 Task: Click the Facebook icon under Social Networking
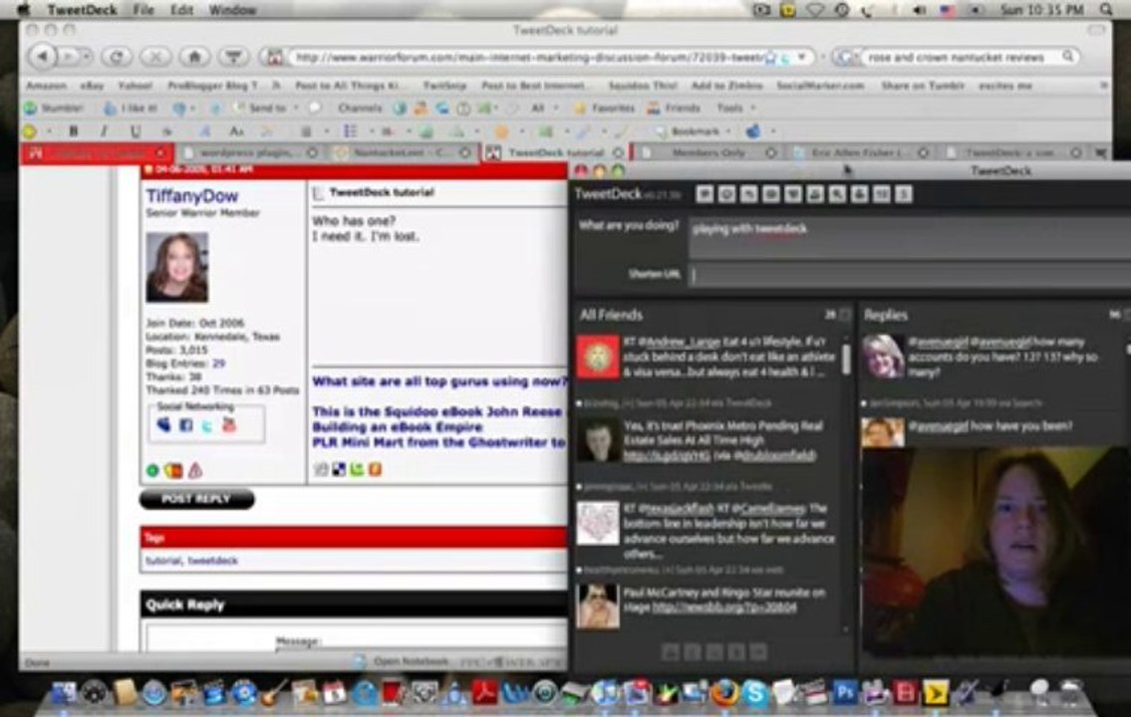click(185, 425)
